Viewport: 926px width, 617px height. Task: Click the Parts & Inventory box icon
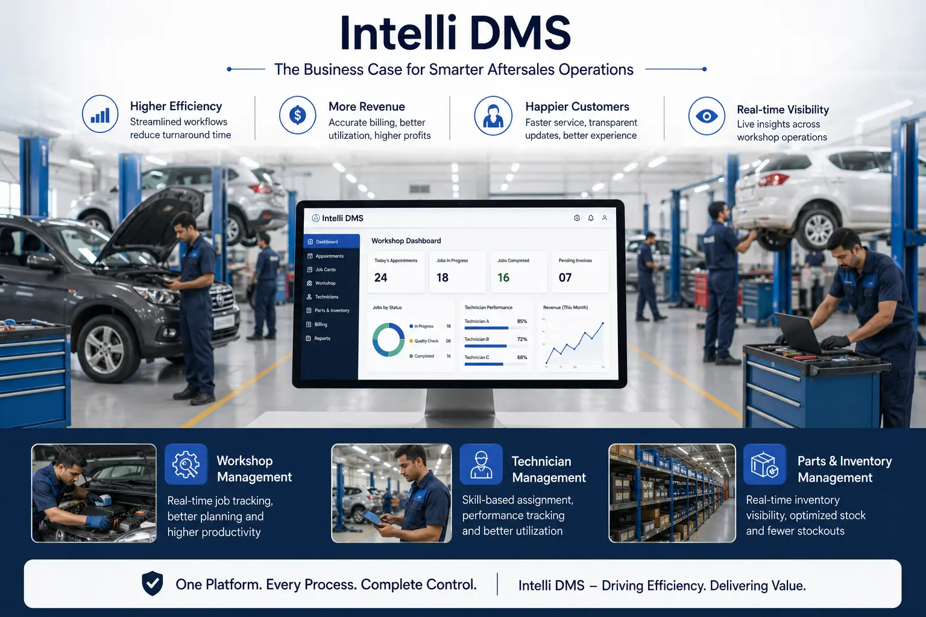765,465
